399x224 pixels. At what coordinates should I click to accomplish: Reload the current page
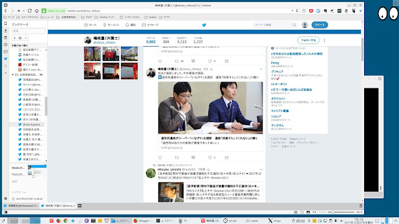[x=30, y=11]
